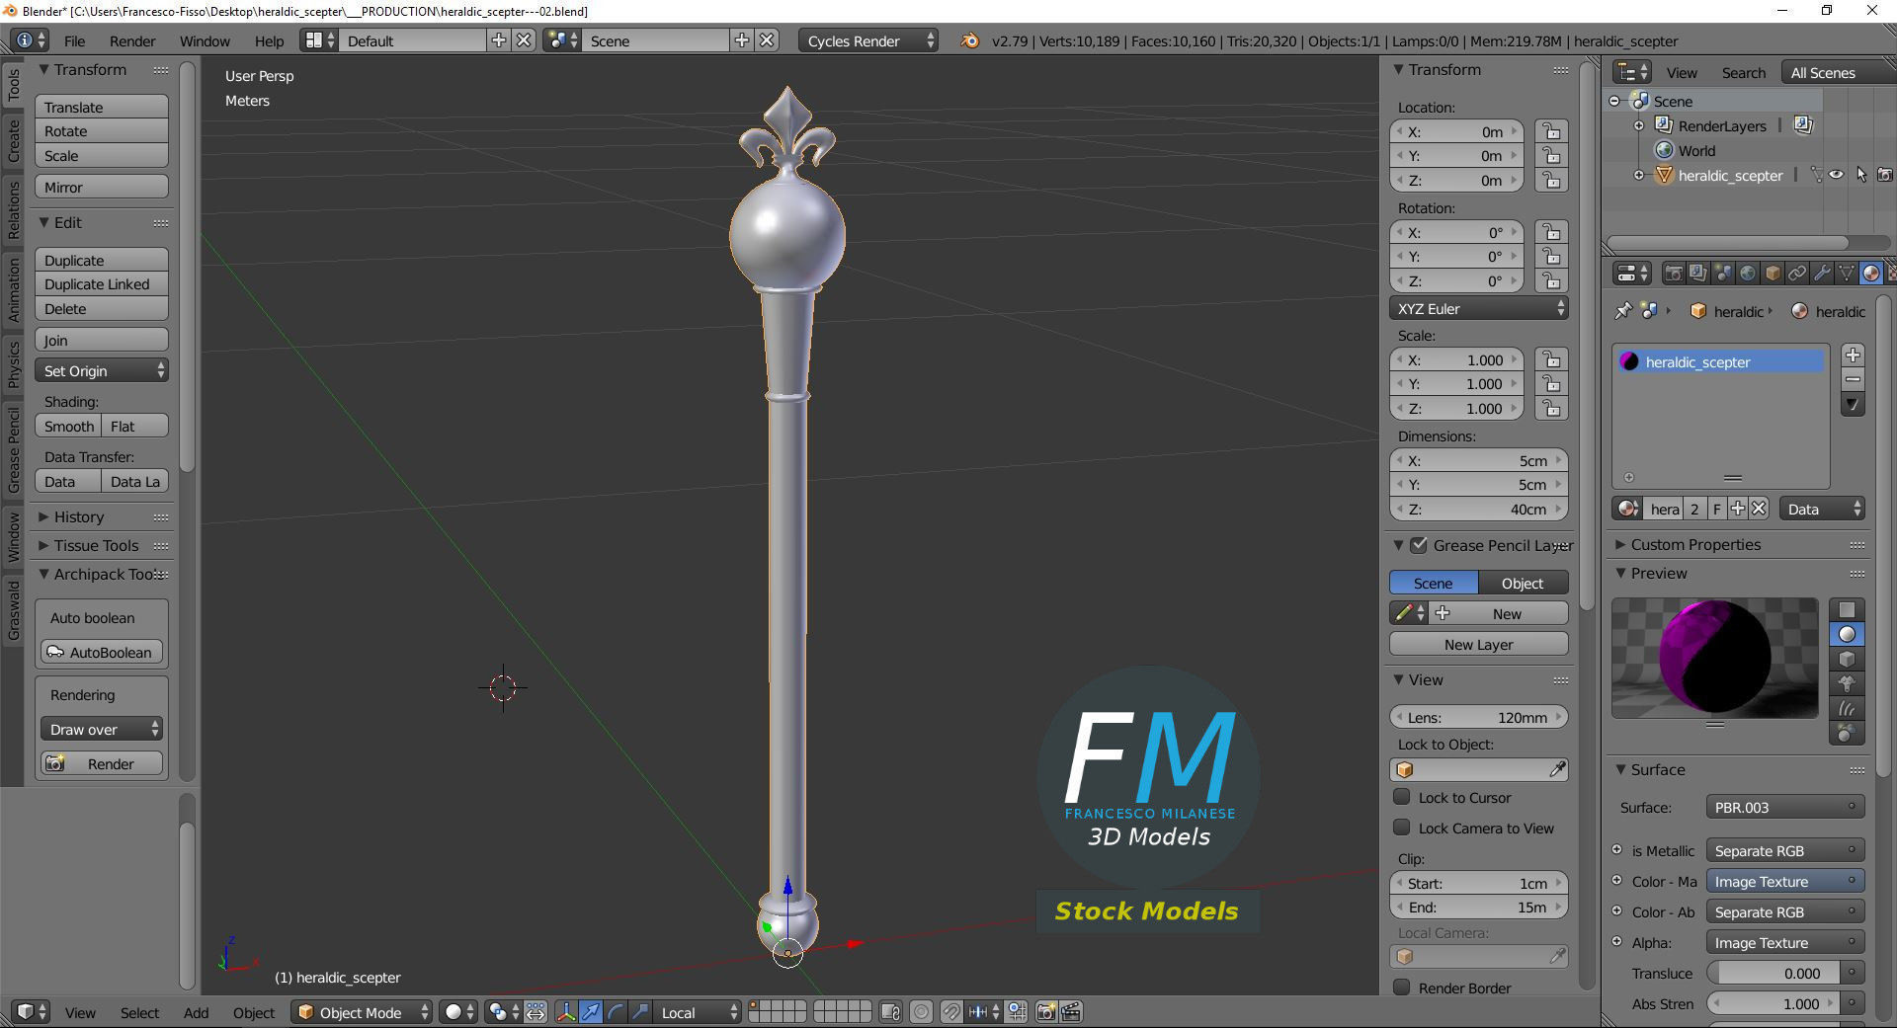Toggle the snap magnet icon

click(x=950, y=1012)
